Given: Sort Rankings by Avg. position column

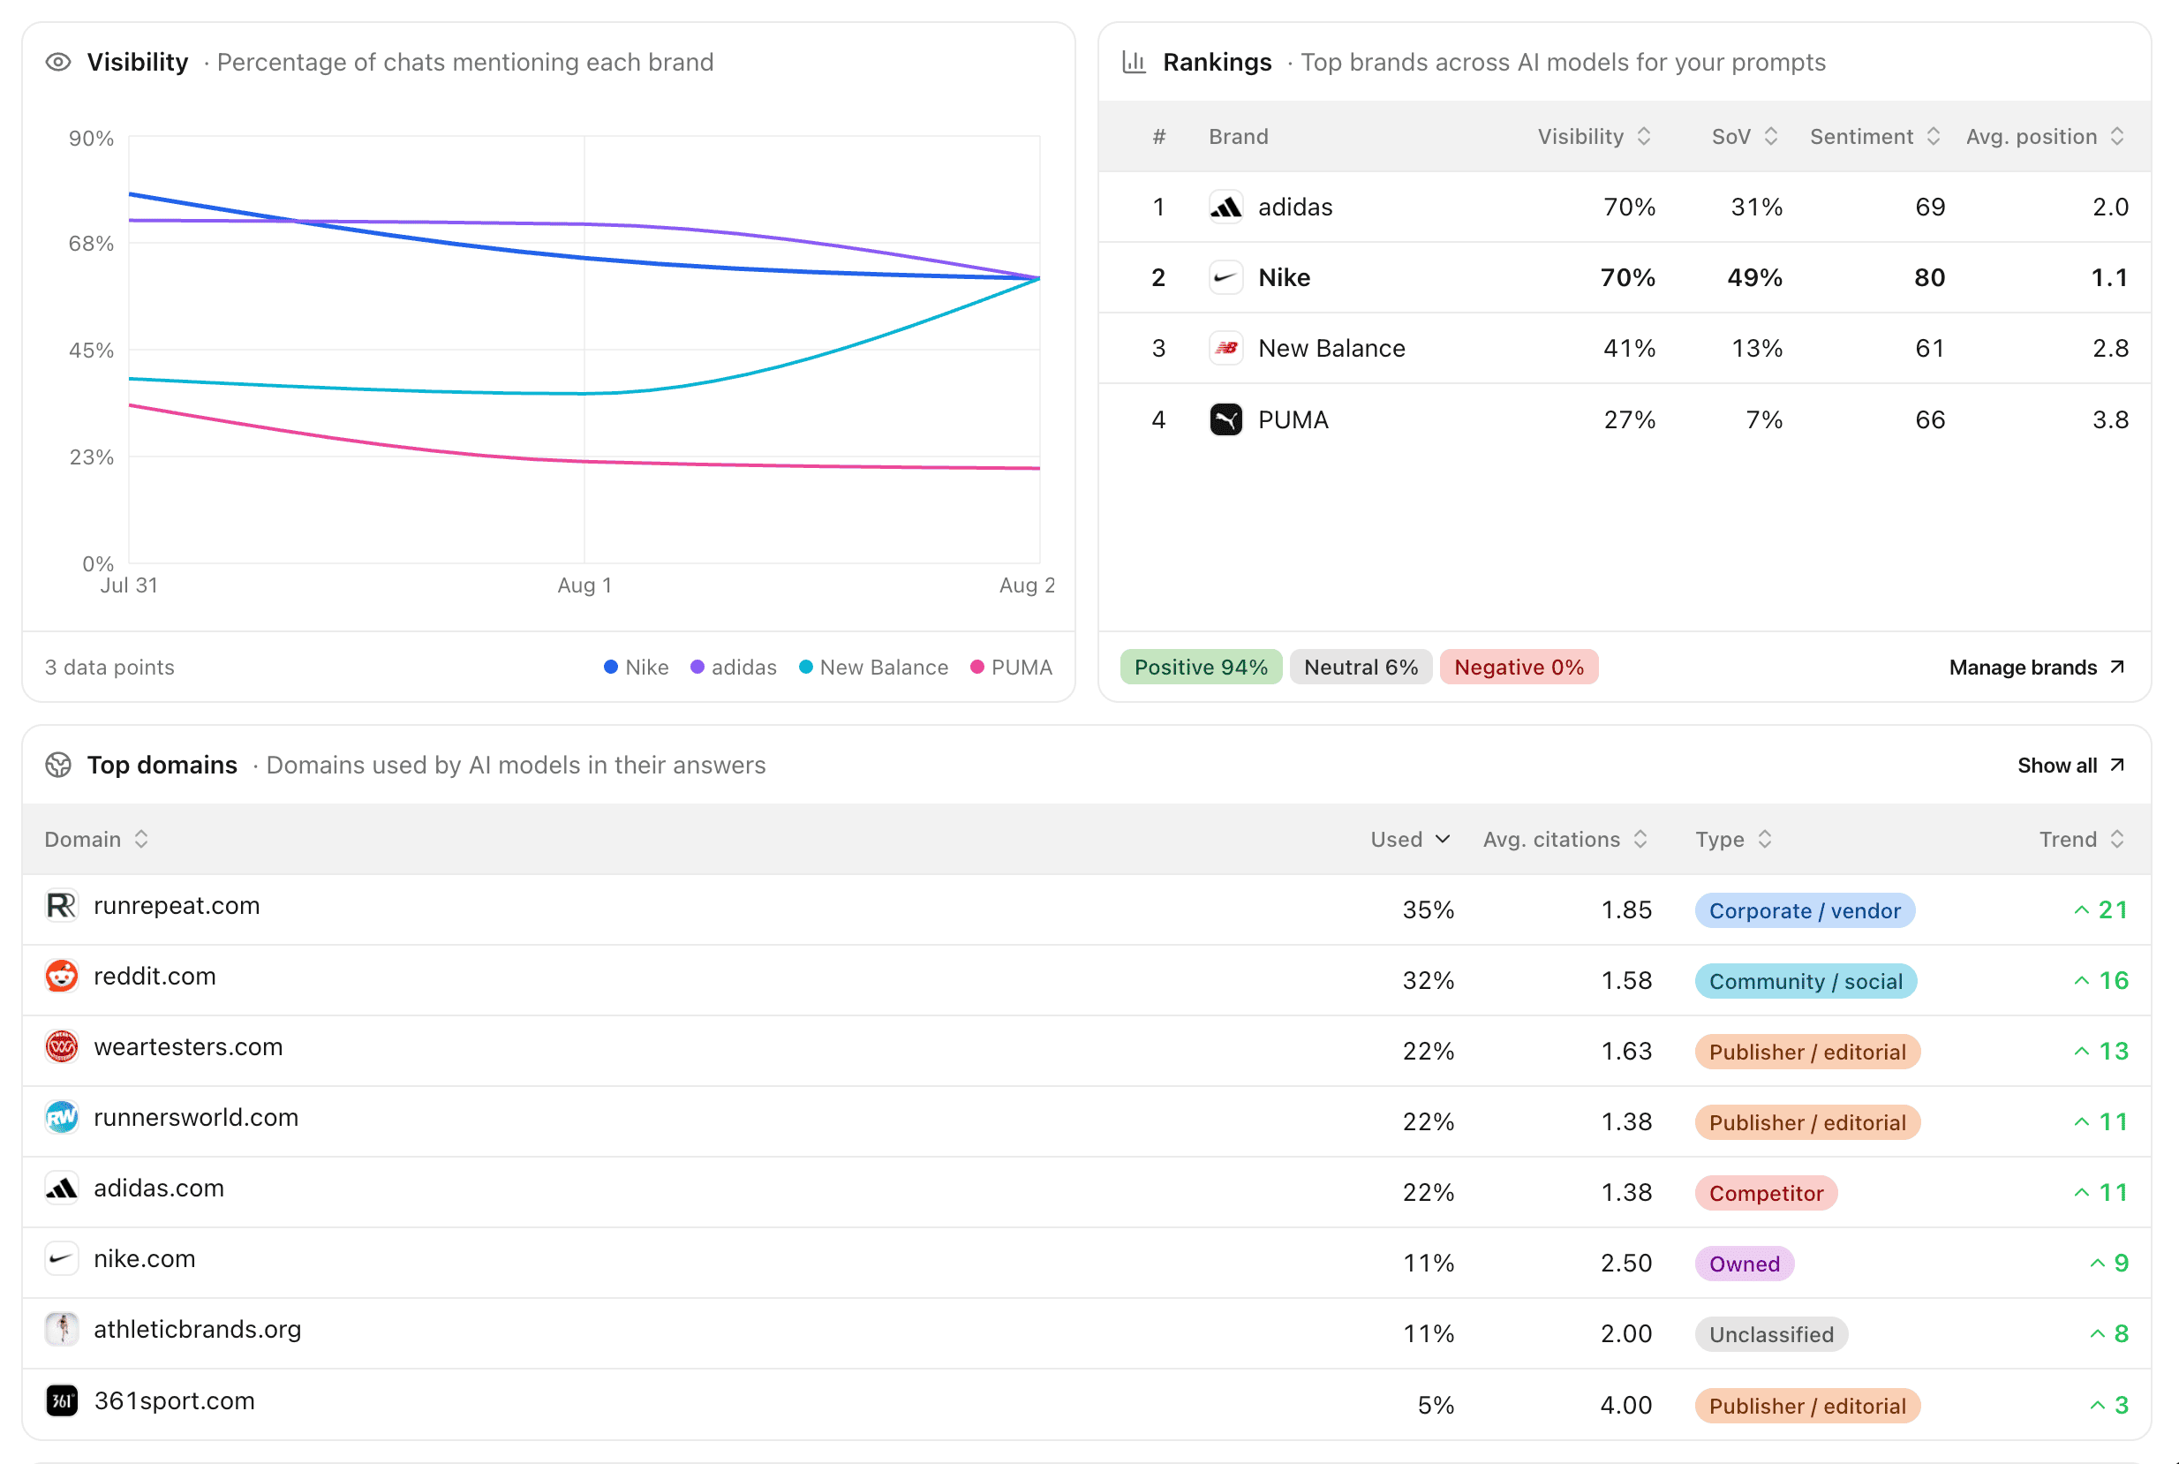Looking at the screenshot, I should 2046,137.
